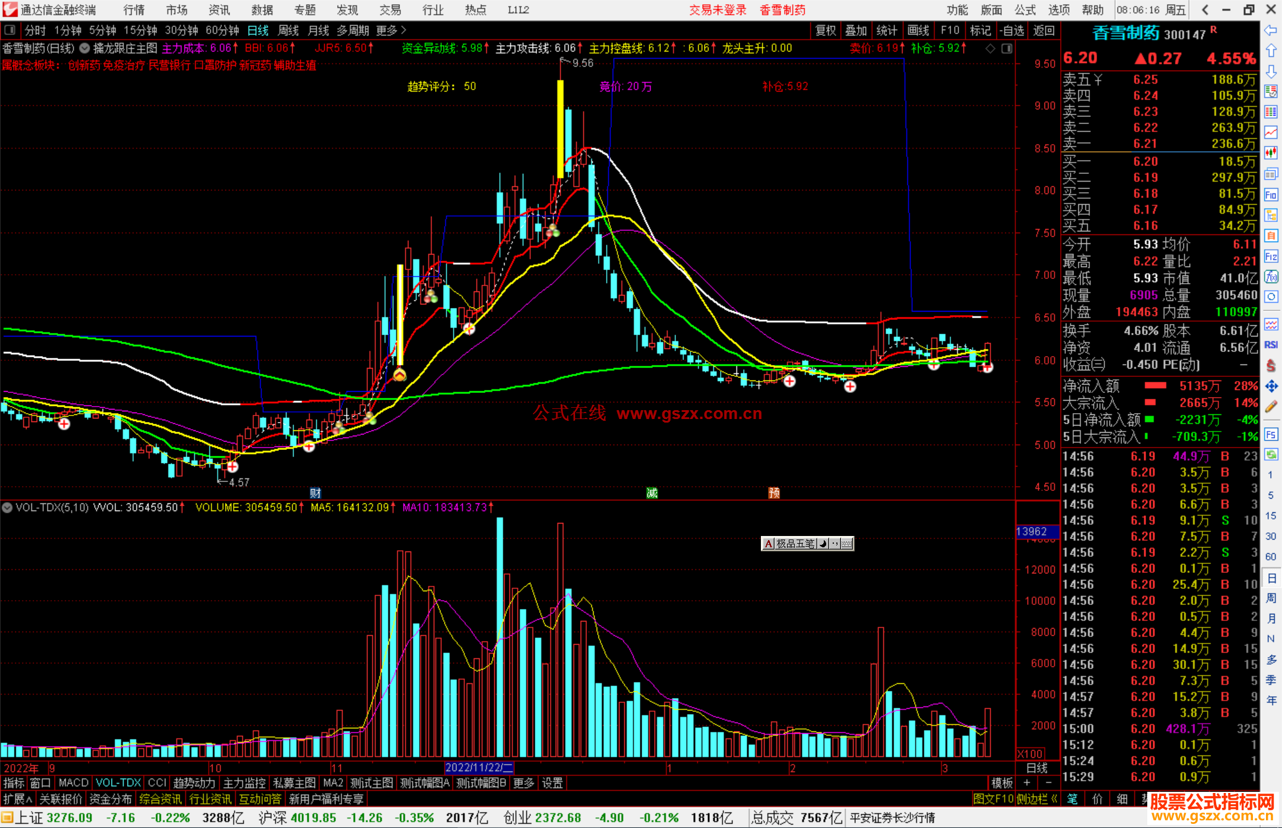Click the 画线 drawing button

pyautogui.click(x=918, y=30)
